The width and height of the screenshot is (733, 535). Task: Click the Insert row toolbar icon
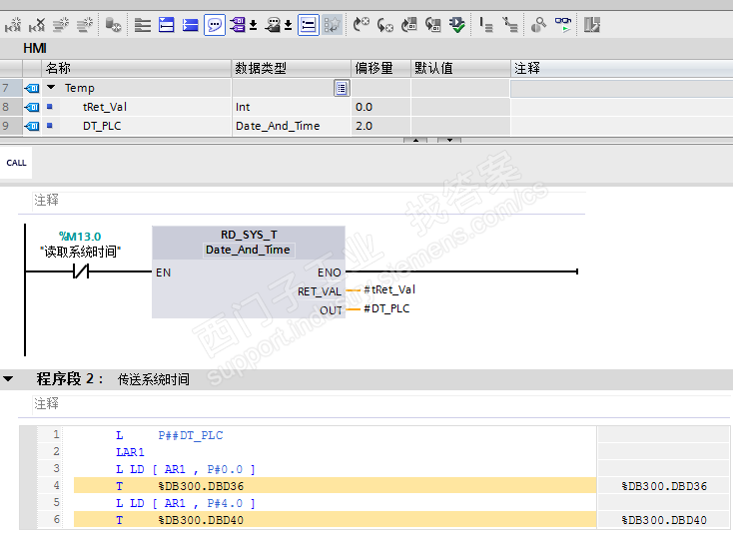click(x=61, y=25)
